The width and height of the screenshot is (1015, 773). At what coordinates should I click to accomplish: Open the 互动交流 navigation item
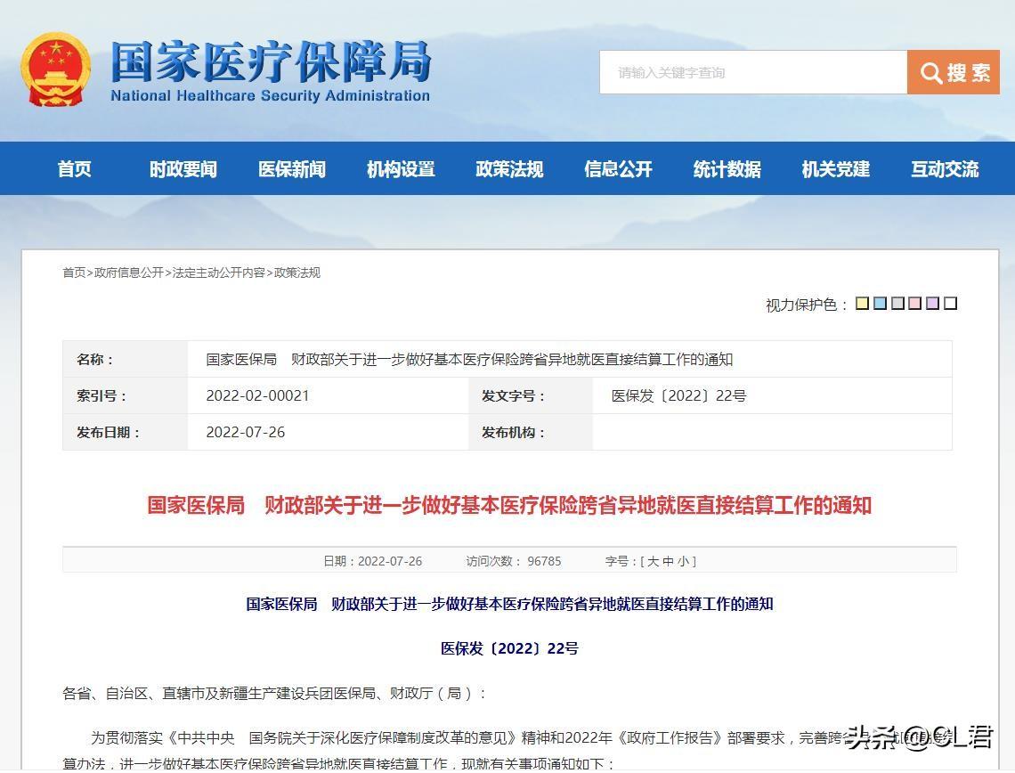(x=945, y=169)
